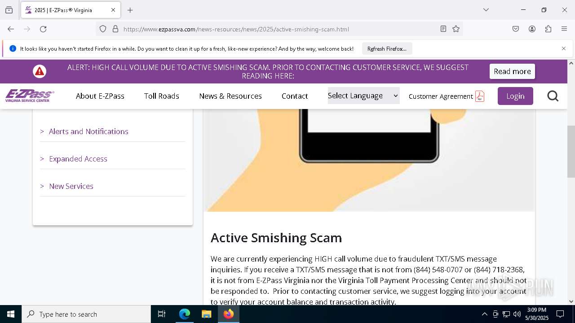Open Windows notification center

[x=560, y=314]
